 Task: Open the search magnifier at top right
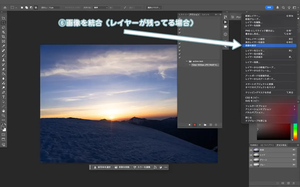283,8
